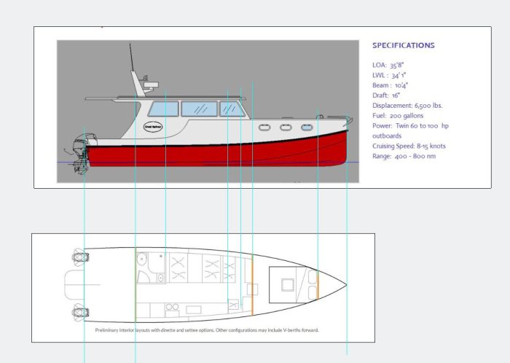The height and width of the screenshot is (363, 510).
Task: Click the upper outboard motor in plan view
Action: click(80, 257)
